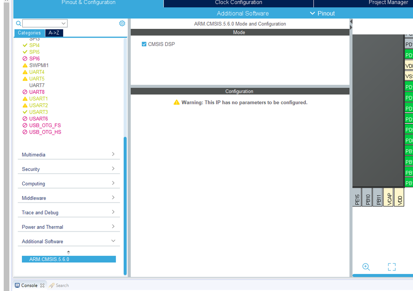Click the small sort arrows above ARM.CMSIS.5.6.0
Image resolution: width=413 pixels, height=291 pixels.
pos(69,252)
